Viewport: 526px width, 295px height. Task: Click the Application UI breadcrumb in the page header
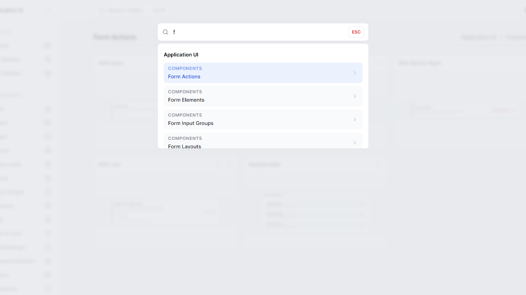coord(479,37)
